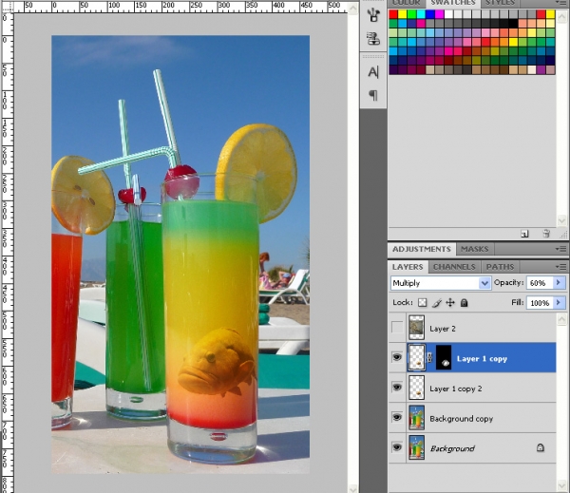Lock position move icon
The width and height of the screenshot is (570, 493).
click(450, 302)
